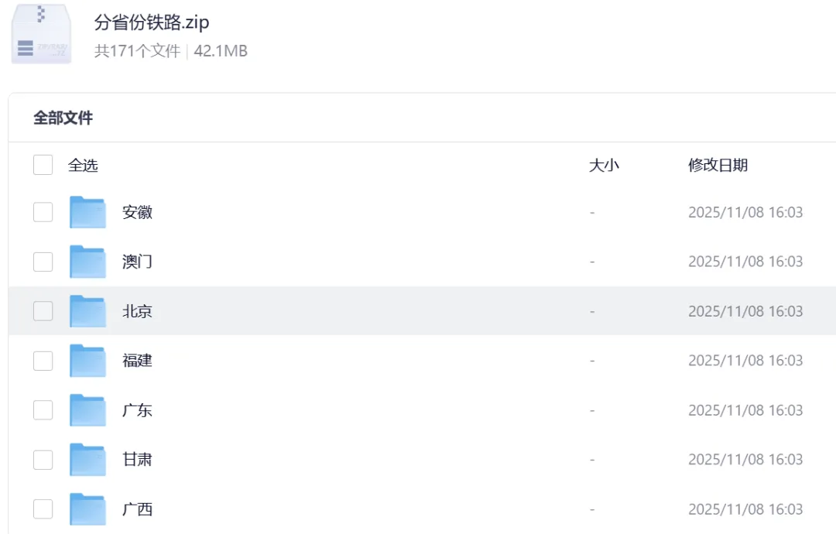Screen dimensions: 836x534
Task: Open the 澳门 folder icon
Action: click(x=88, y=262)
